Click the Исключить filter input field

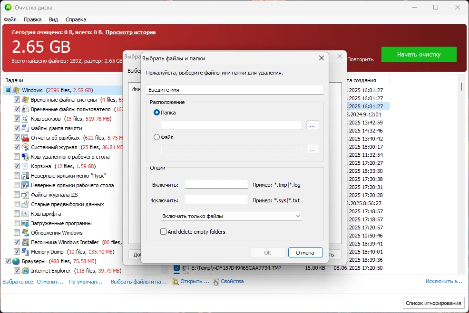pyautogui.click(x=216, y=200)
